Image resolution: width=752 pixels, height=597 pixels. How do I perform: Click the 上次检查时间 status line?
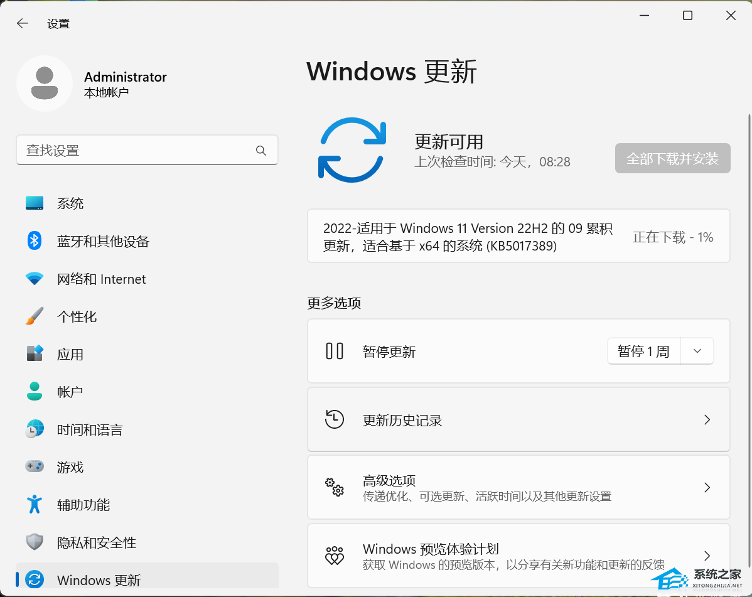click(x=492, y=161)
